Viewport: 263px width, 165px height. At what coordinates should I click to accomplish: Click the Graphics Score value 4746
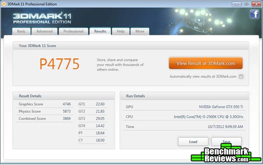(67, 104)
